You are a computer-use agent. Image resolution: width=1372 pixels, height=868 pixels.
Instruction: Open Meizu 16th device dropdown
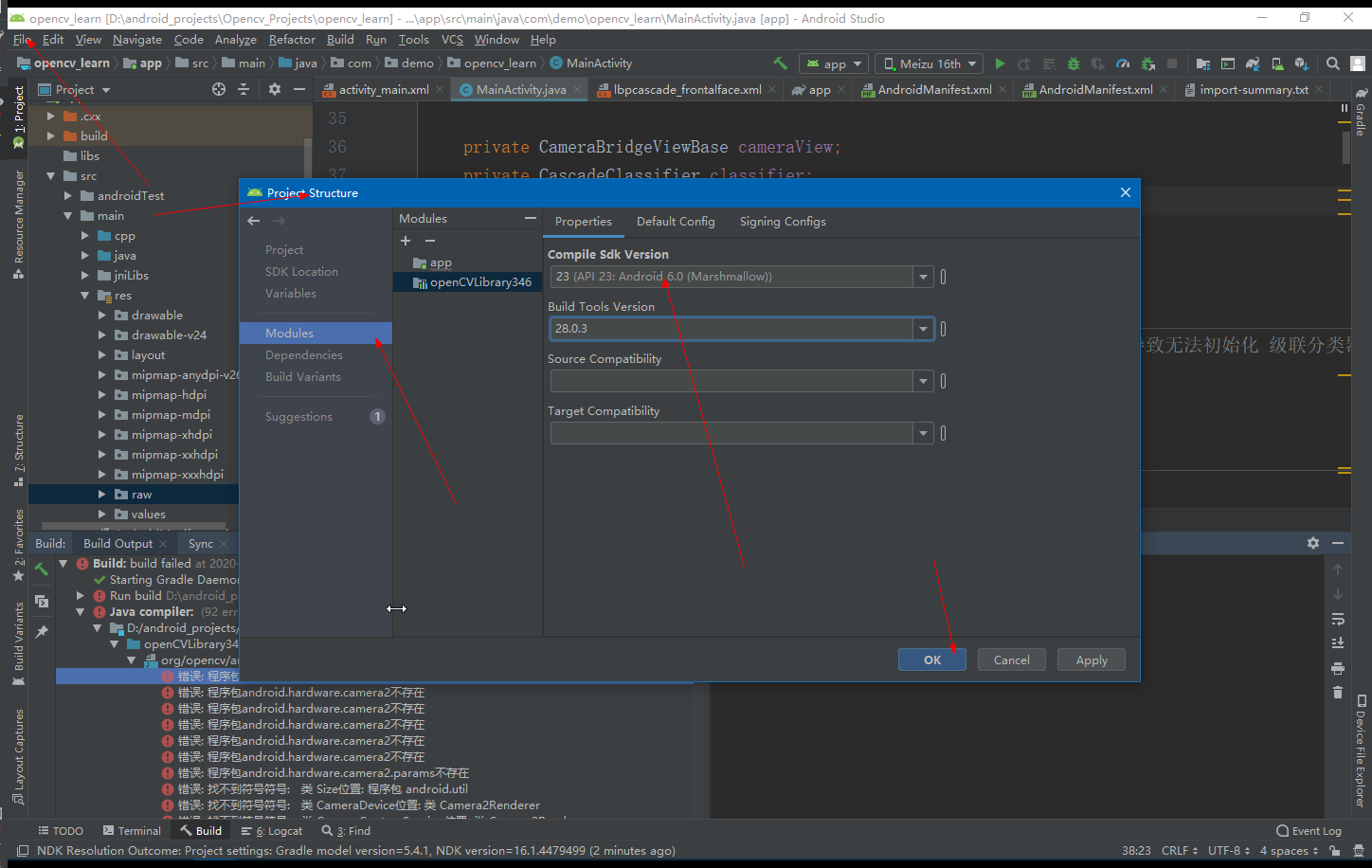click(930, 63)
